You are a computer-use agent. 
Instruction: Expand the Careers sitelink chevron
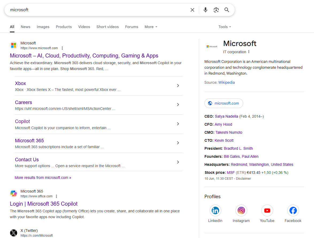click(x=178, y=105)
